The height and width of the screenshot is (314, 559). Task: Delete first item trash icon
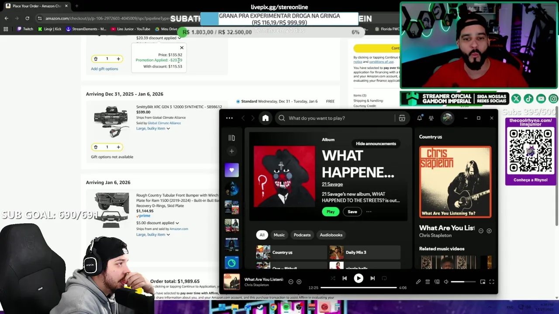tap(96, 59)
